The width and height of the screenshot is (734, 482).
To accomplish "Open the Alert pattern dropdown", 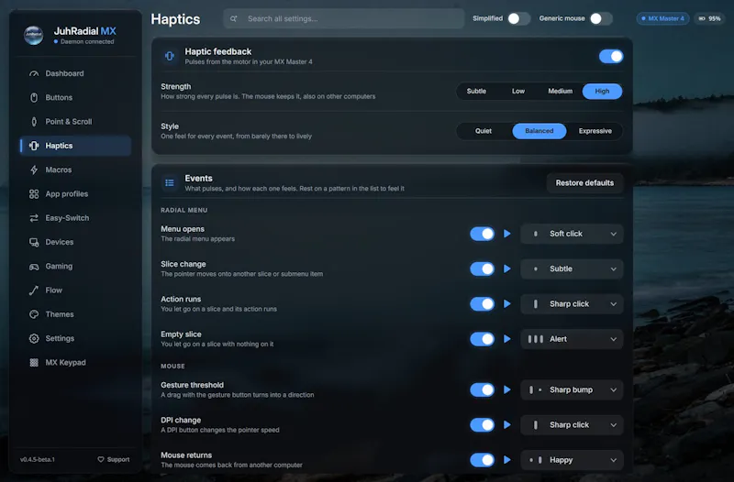I will [572, 339].
